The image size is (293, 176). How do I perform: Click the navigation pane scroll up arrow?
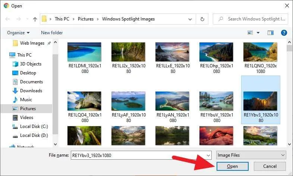55,42
